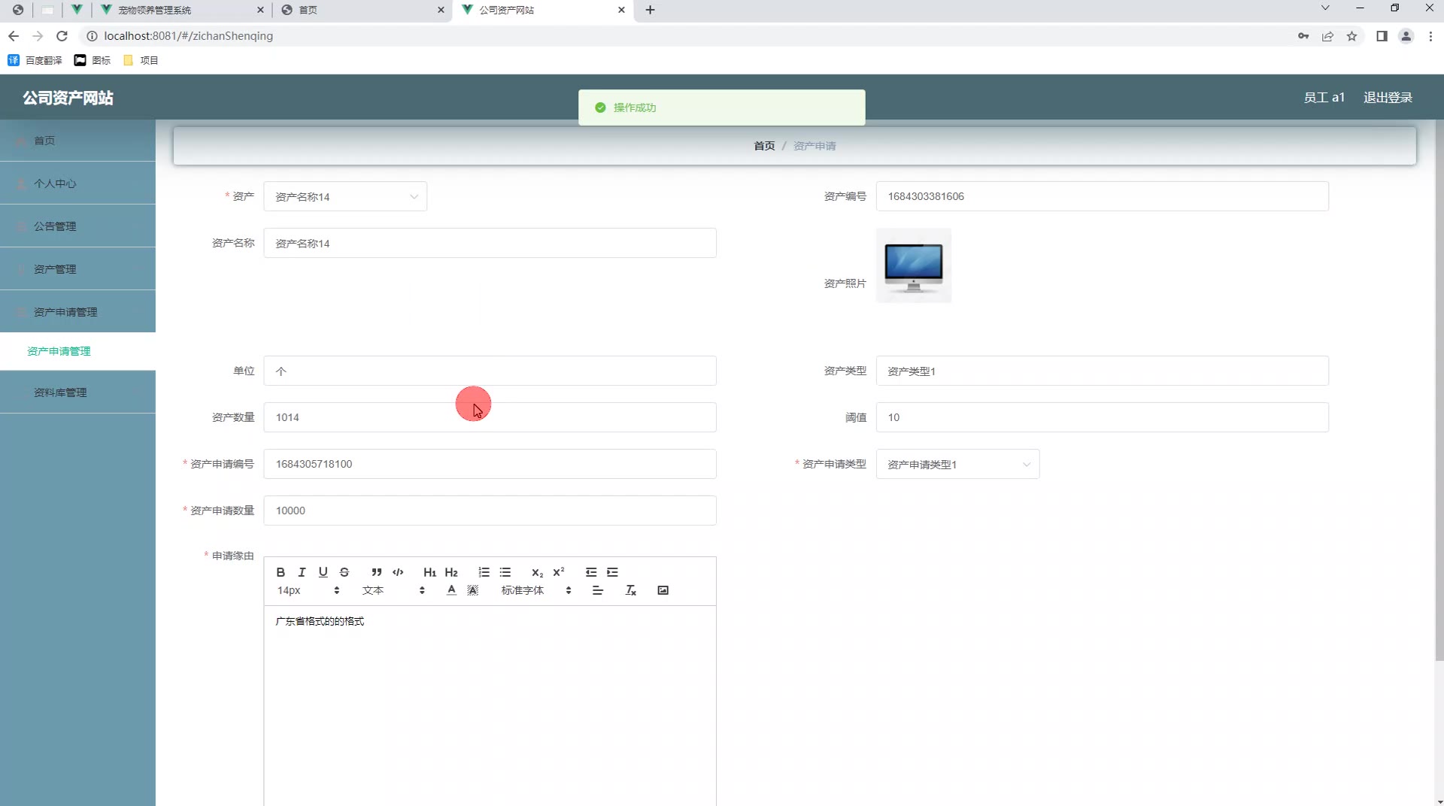
Task: Open the text alignment options
Action: [598, 590]
